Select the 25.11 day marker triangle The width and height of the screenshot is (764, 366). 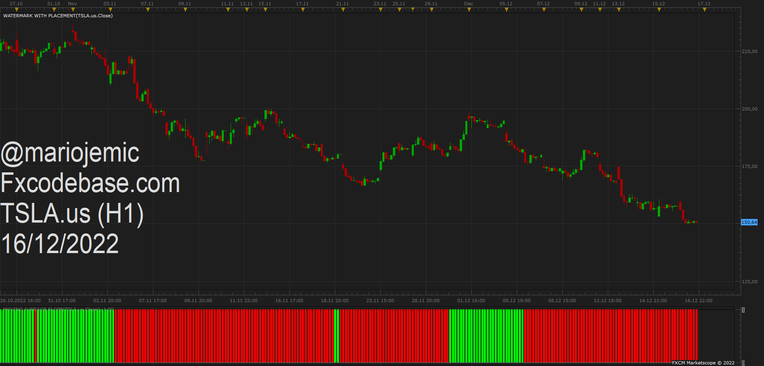[399, 10]
